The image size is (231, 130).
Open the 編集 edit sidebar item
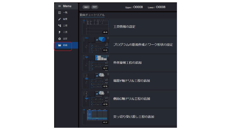pyautogui.click(x=66, y=19)
